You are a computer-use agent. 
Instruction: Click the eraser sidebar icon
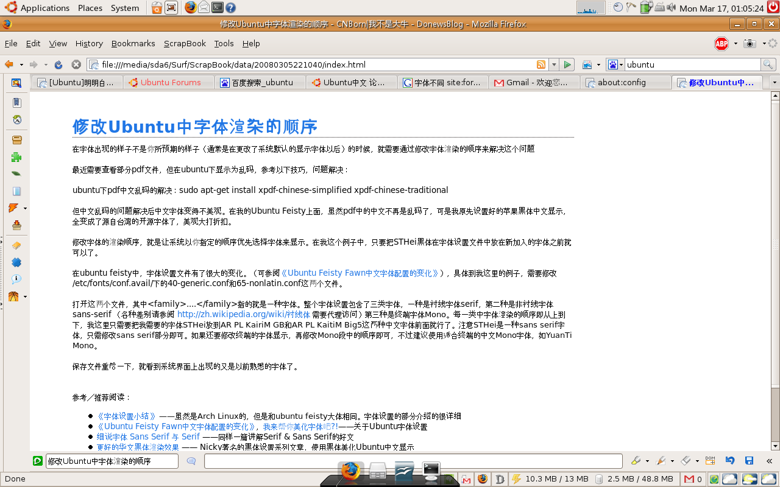tap(16, 245)
